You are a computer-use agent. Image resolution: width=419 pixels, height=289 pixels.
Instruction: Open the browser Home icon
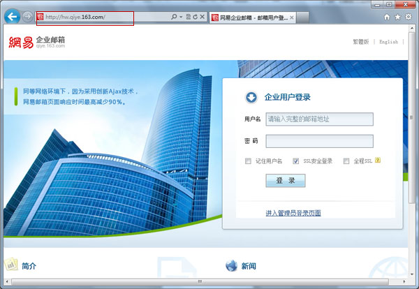(x=387, y=17)
